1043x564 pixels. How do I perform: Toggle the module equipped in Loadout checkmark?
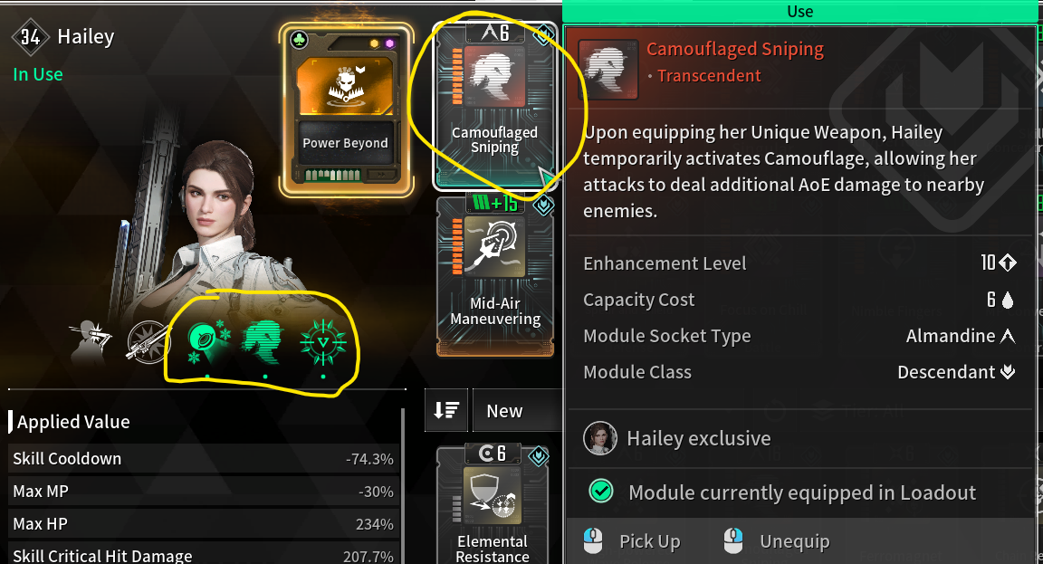click(x=601, y=492)
